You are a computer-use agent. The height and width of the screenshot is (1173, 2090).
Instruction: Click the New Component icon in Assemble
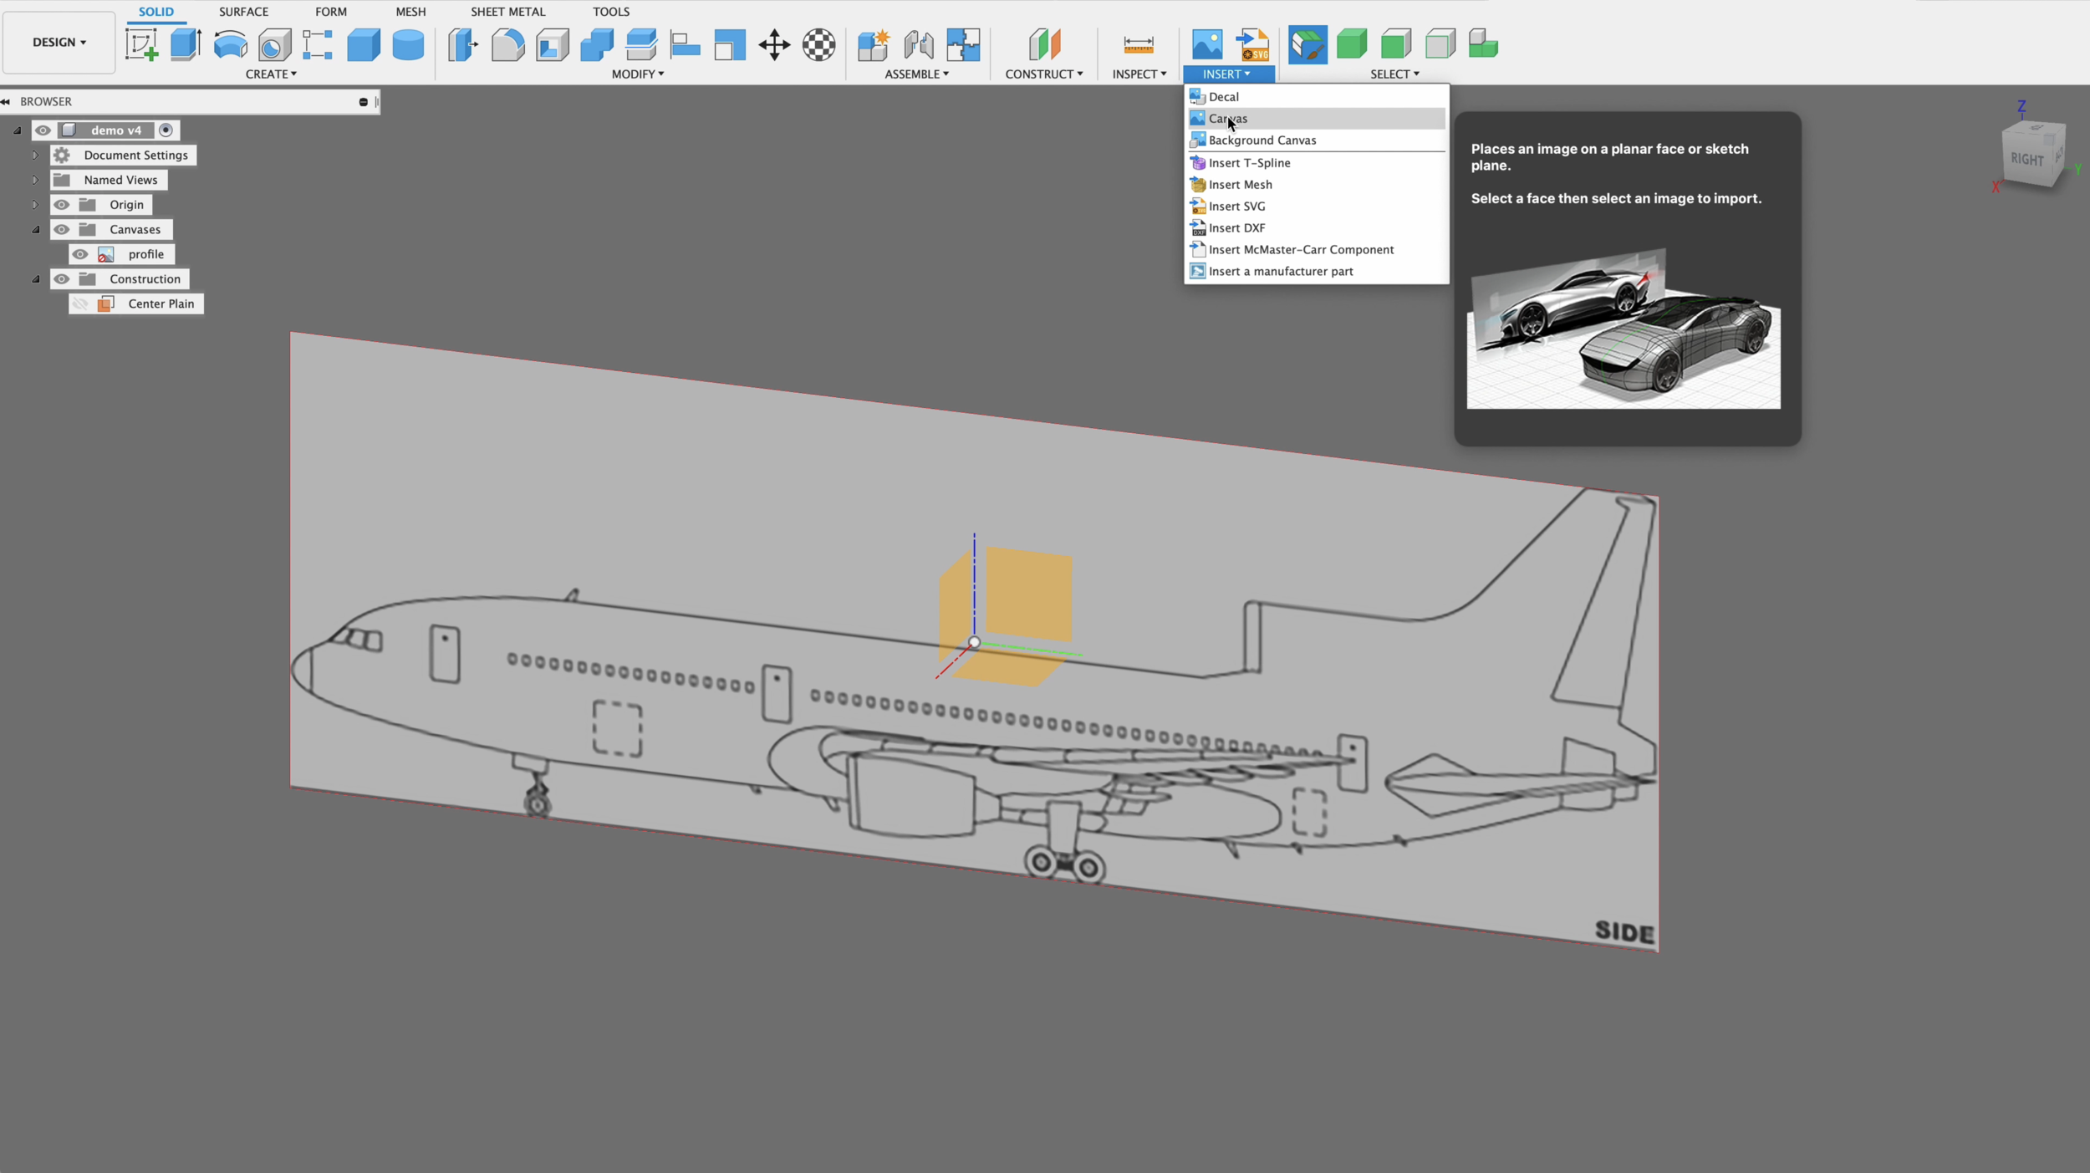click(874, 44)
